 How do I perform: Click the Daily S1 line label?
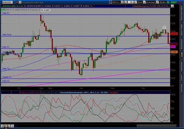tap(6, 47)
